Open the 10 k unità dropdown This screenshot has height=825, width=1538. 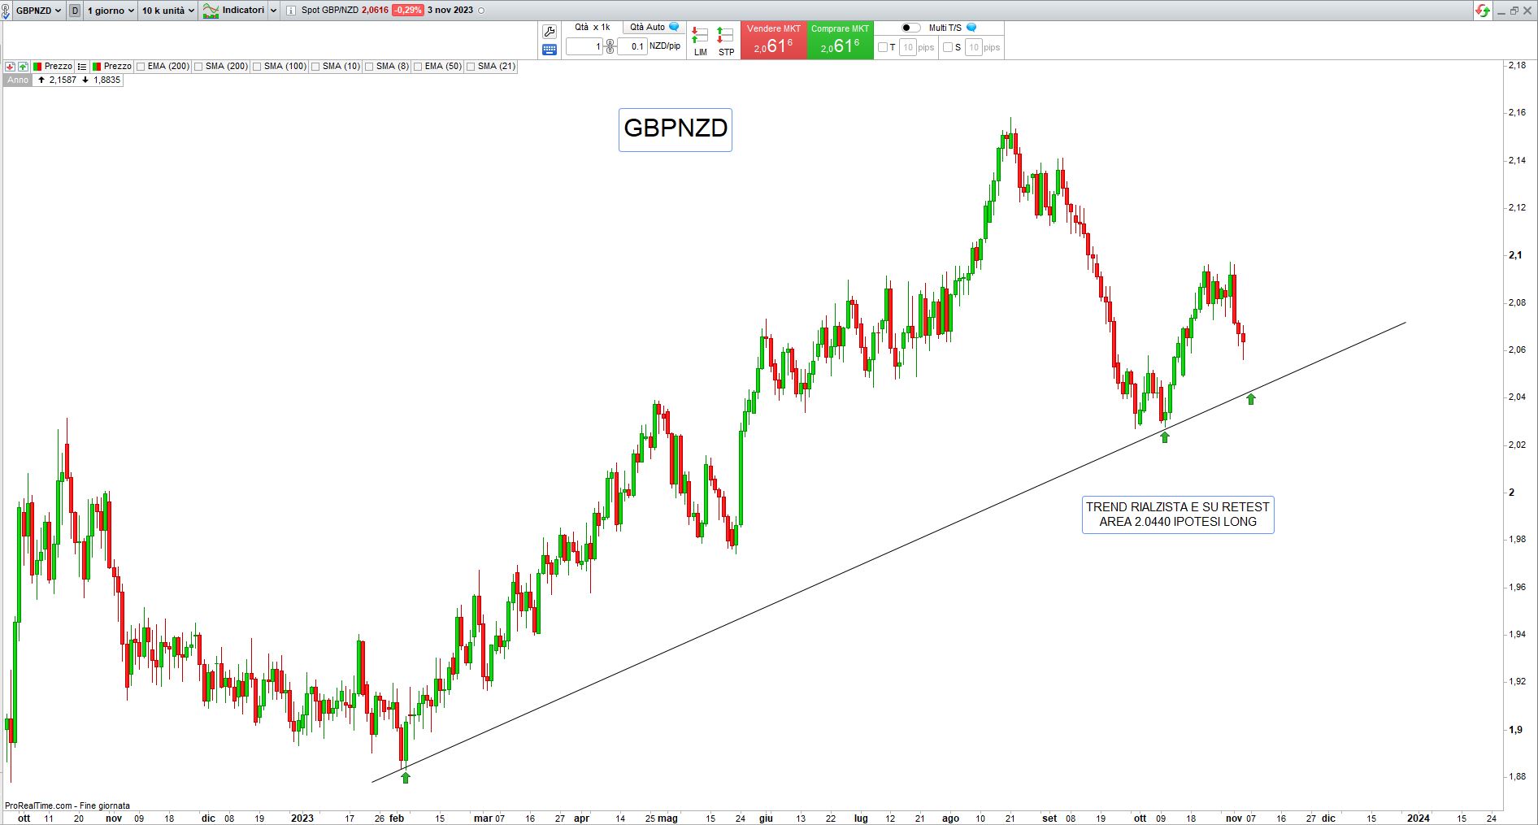pos(167,11)
